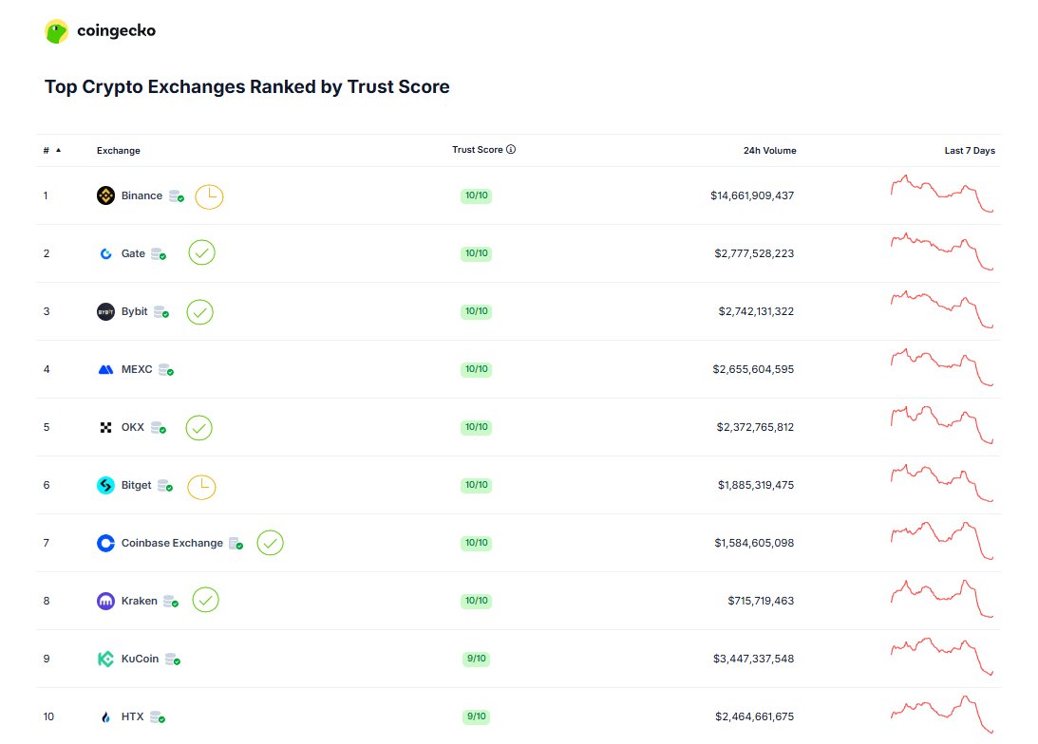Click the green checkmark circle in Gate row
1038x744 pixels.
(202, 252)
